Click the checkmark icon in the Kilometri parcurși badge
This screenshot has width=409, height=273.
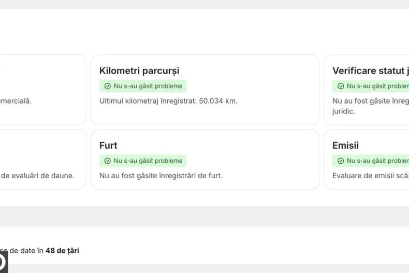[x=108, y=86]
